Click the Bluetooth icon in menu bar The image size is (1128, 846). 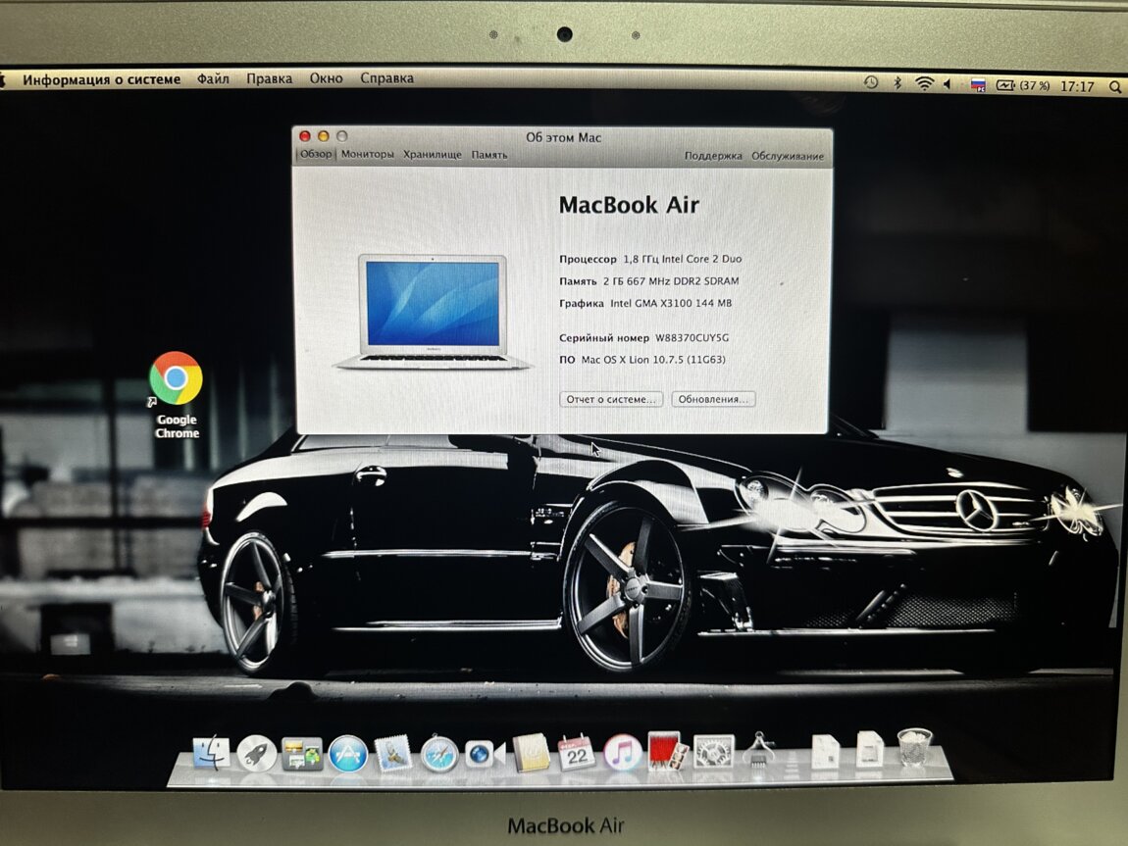[x=897, y=85]
